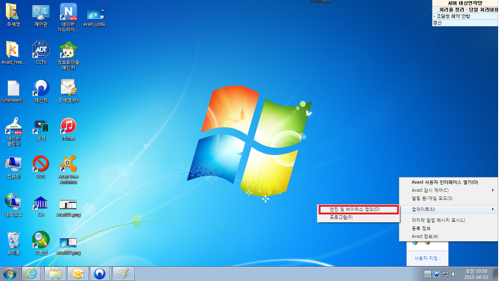500x281 pixels.
Task: Select the 네이버 N드라이브 shortcut
Action: 68,18
